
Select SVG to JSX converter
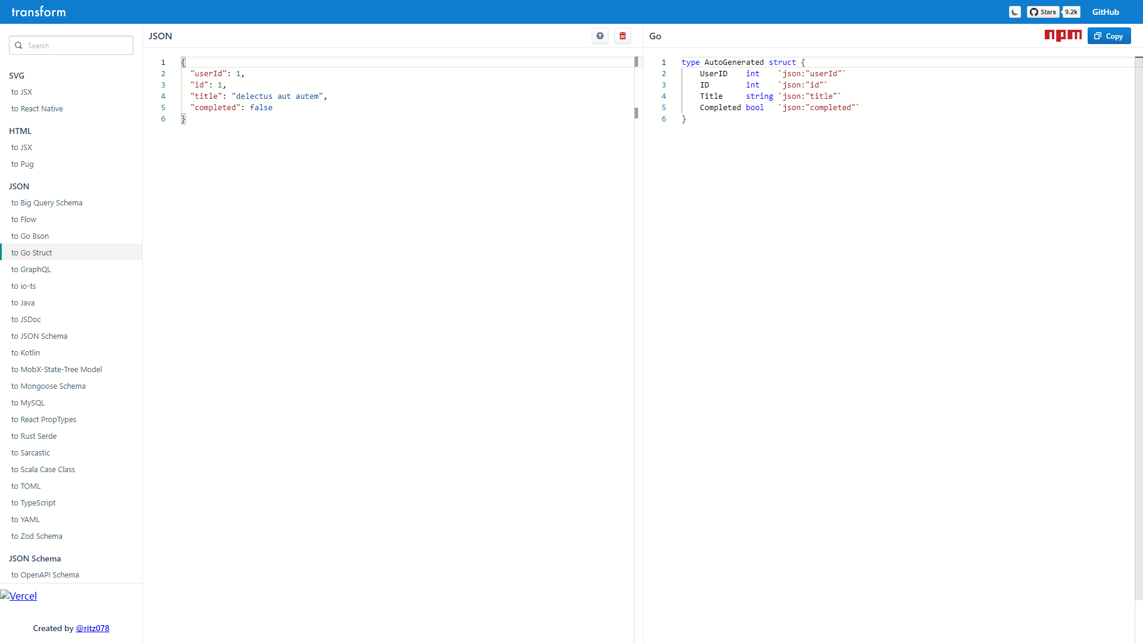pos(71,92)
